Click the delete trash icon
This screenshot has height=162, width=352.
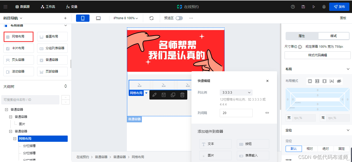pos(182,95)
